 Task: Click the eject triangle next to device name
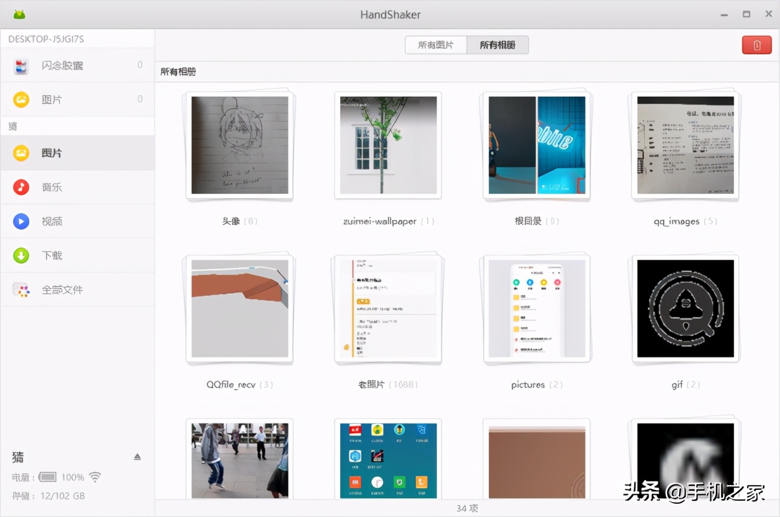137,457
